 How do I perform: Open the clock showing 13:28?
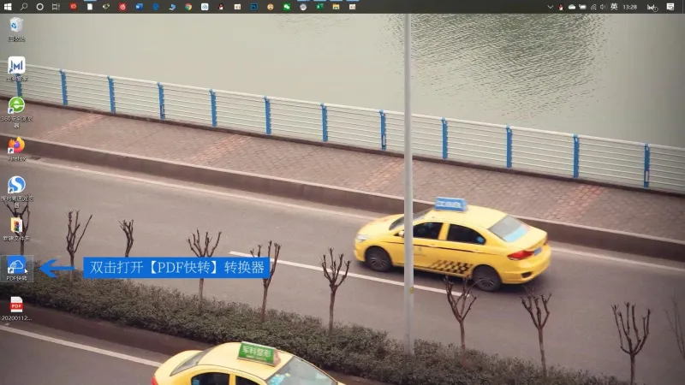(x=629, y=7)
